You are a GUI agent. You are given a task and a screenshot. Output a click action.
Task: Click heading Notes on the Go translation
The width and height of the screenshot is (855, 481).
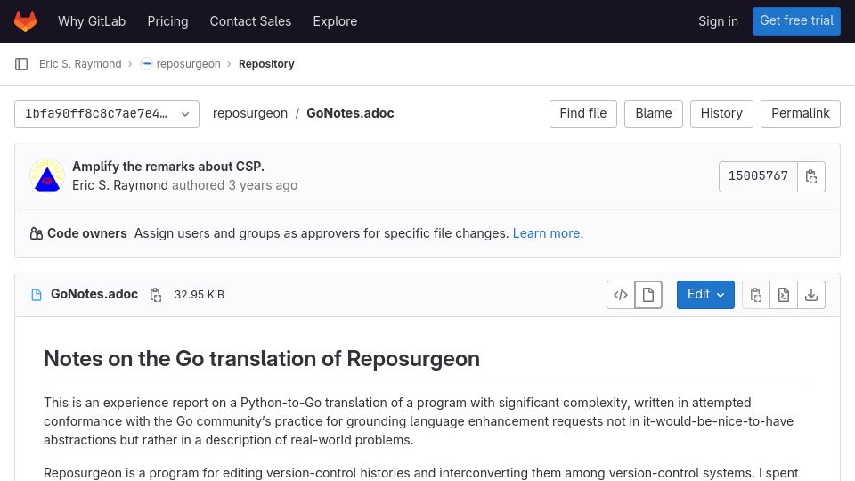click(262, 359)
